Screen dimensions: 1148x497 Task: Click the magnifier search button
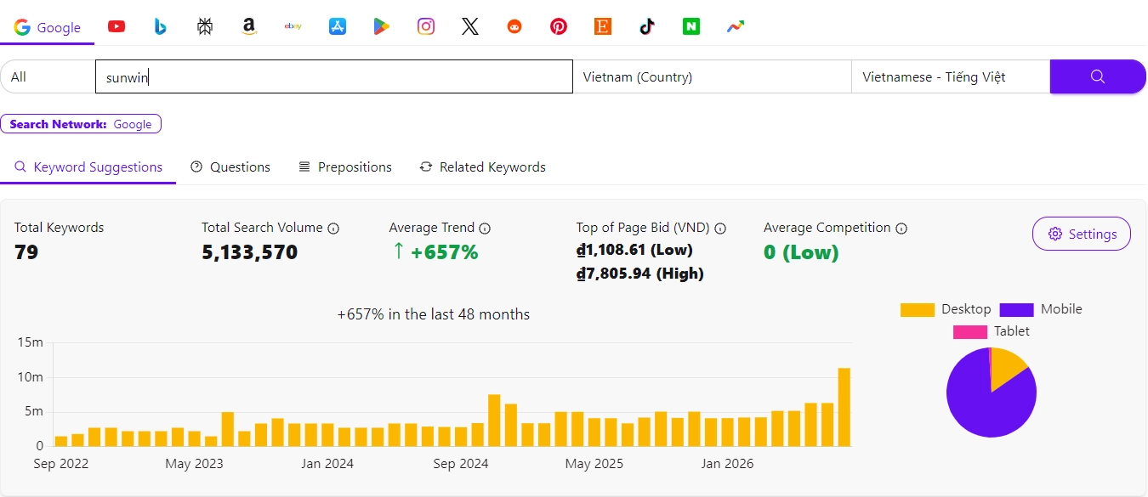pyautogui.click(x=1098, y=76)
